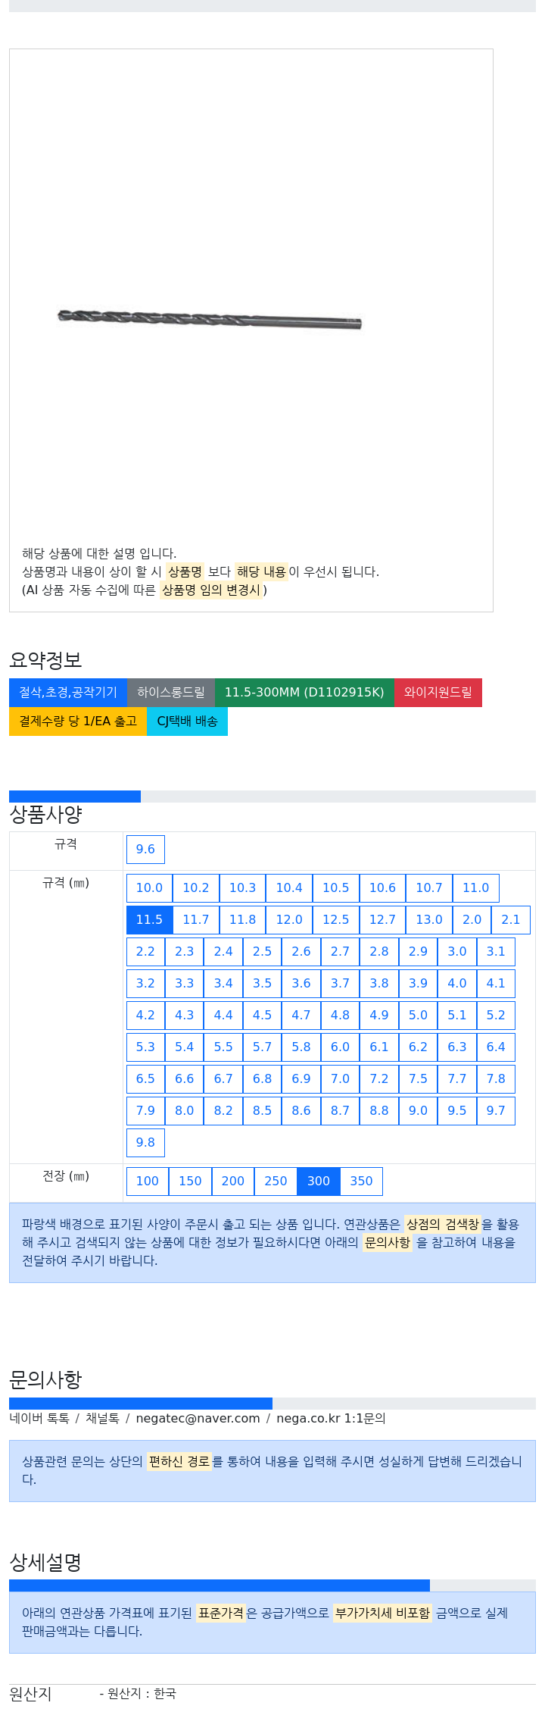Screen dimensions: 545x1709
Task: Select the 4.7 mm size option
Action: click(x=301, y=1016)
